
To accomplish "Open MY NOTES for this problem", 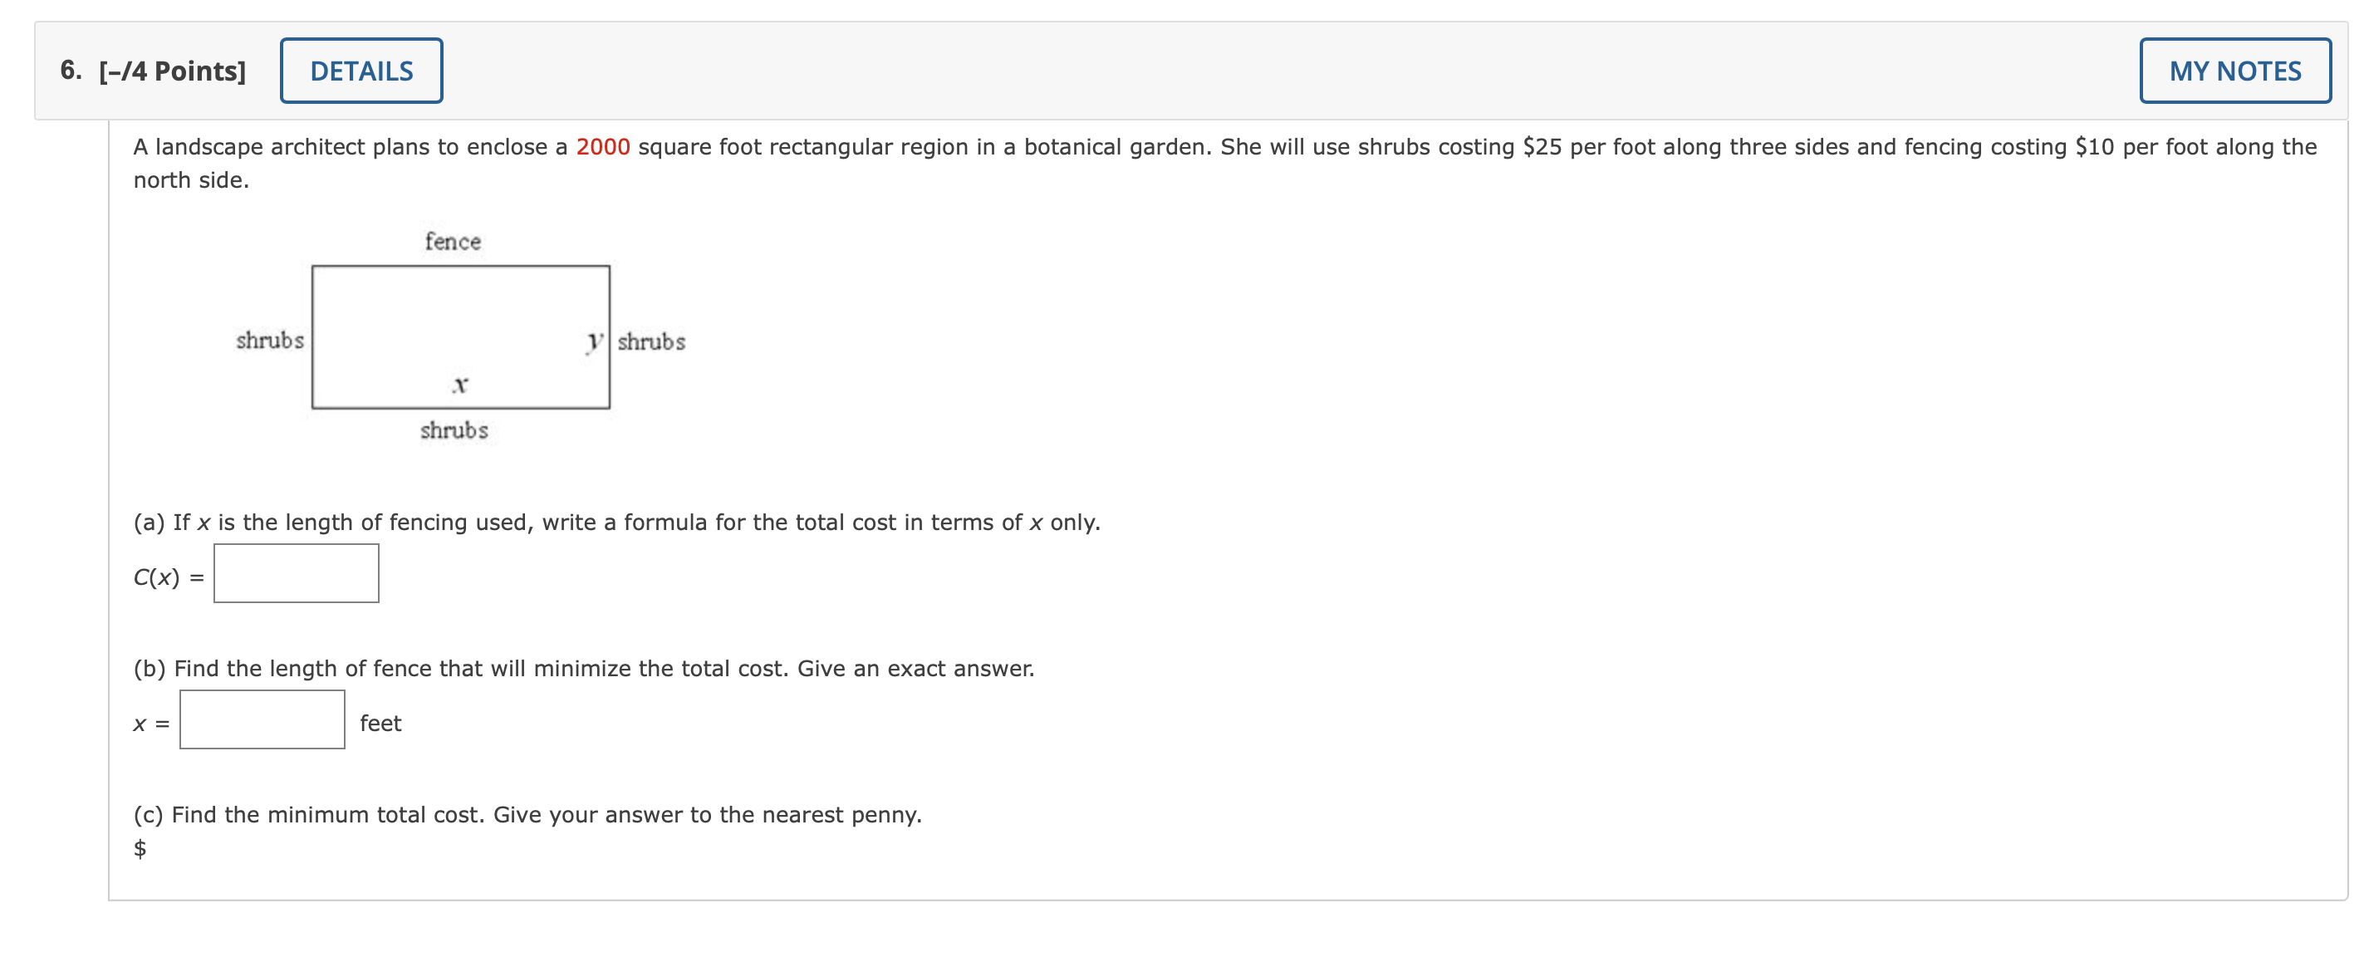I will coord(2234,70).
